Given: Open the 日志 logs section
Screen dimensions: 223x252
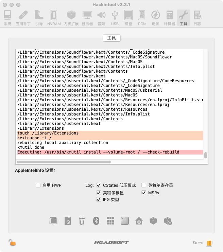Looking at the screenshot, I should (197, 18).
